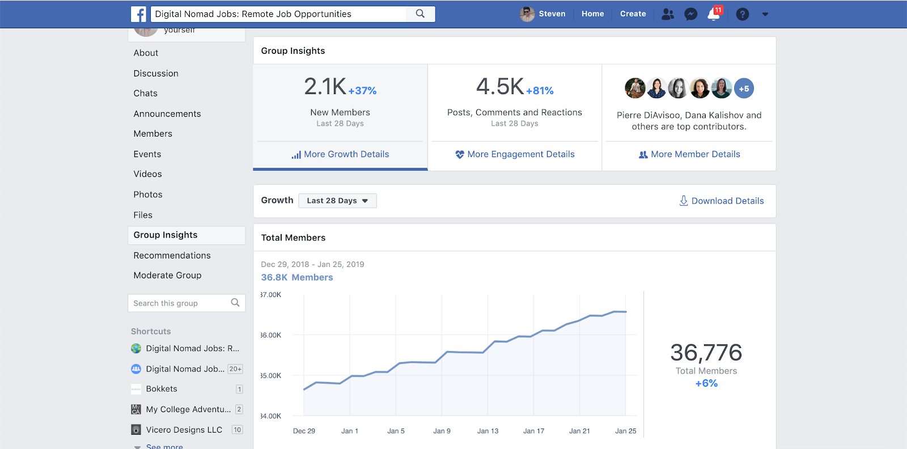The width and height of the screenshot is (907, 449).
Task: Open the Videos section
Action: (x=148, y=174)
